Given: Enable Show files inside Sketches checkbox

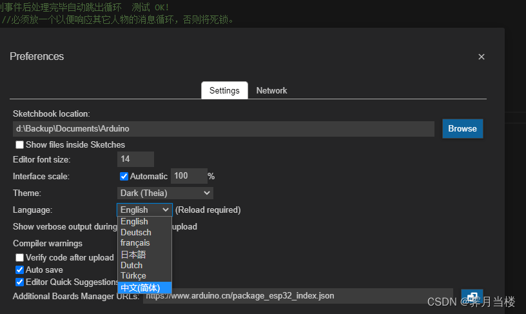Looking at the screenshot, I should pyautogui.click(x=19, y=144).
